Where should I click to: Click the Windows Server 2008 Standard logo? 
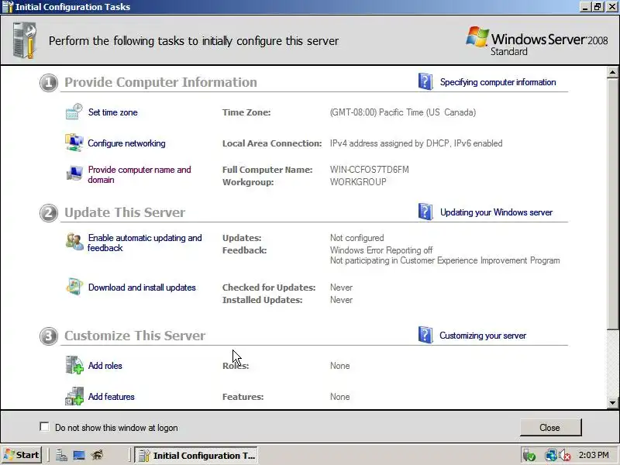[x=536, y=41]
